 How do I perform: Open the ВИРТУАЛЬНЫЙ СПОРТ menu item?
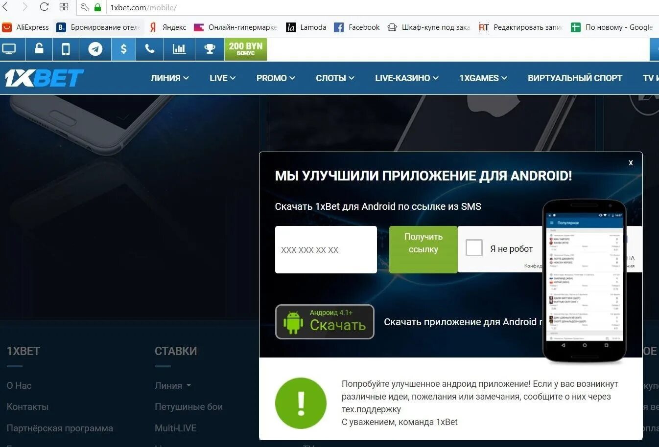click(x=575, y=78)
